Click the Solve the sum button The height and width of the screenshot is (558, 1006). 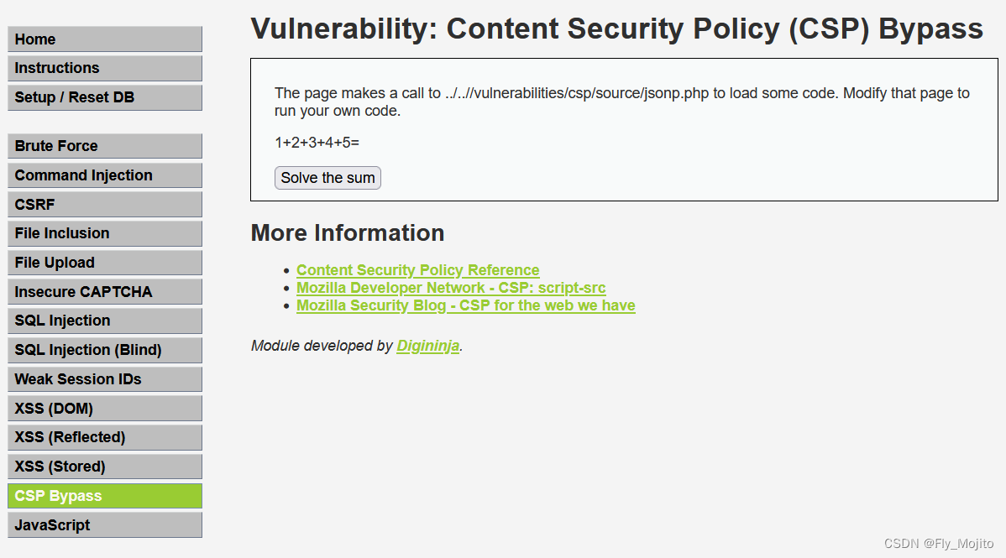click(x=327, y=177)
